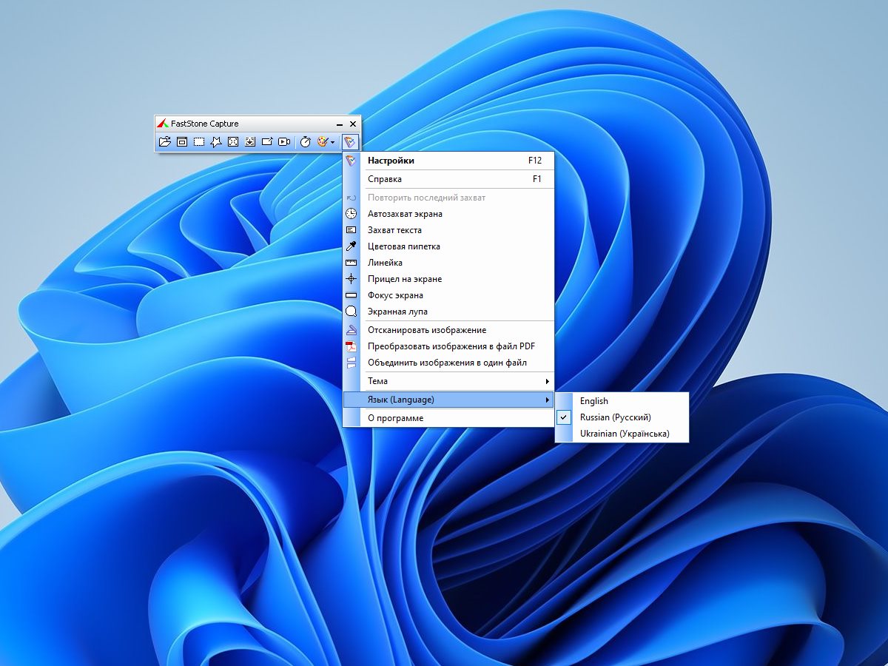Viewport: 888px width, 666px height.
Task: Pick the Цветовая пипетка color picker
Action: [403, 246]
